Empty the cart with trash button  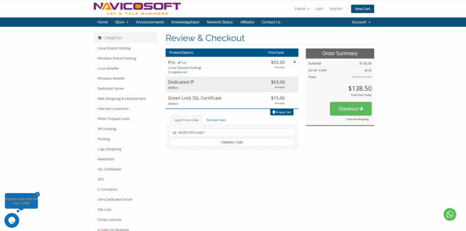coord(281,112)
